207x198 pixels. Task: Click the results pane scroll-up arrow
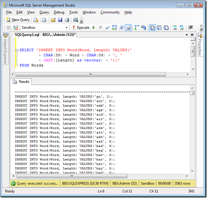coord(192,88)
